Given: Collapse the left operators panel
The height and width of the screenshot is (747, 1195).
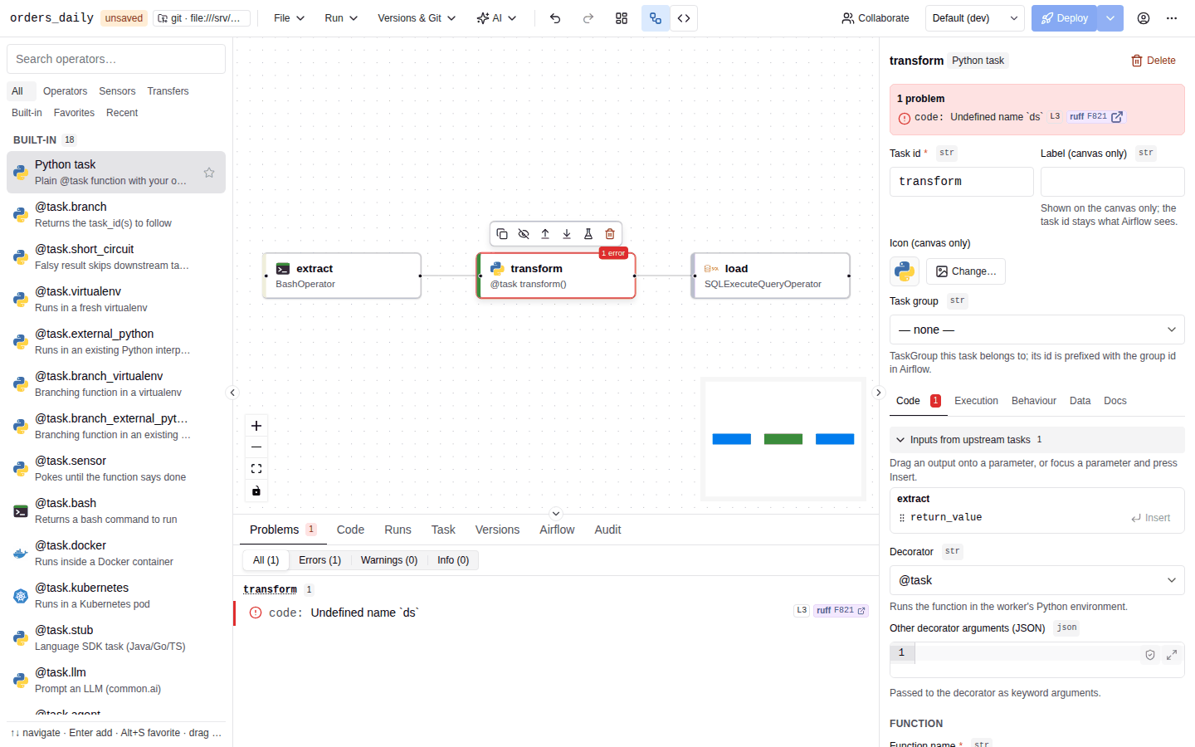Looking at the screenshot, I should tap(232, 393).
